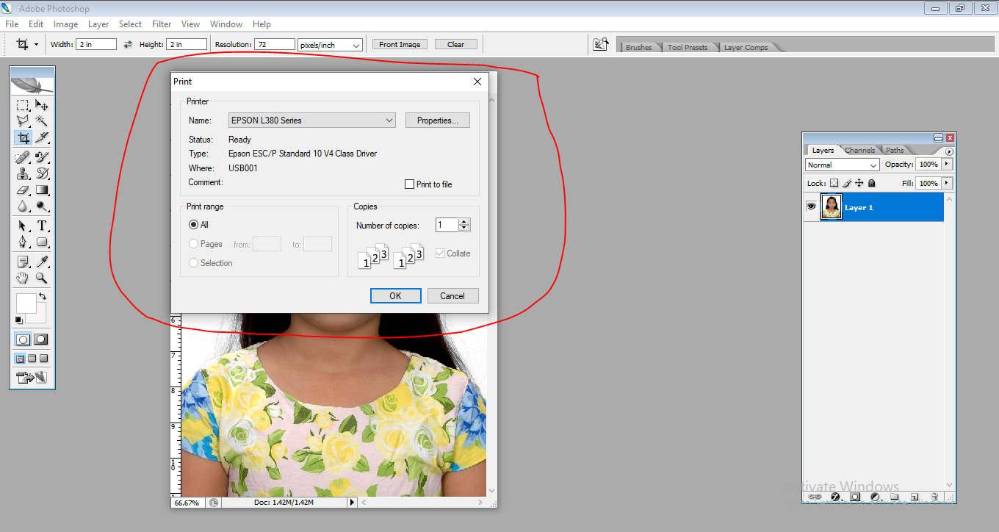This screenshot has height=532, width=999.
Task: Enable the Print to file checkbox
Action: 409,184
